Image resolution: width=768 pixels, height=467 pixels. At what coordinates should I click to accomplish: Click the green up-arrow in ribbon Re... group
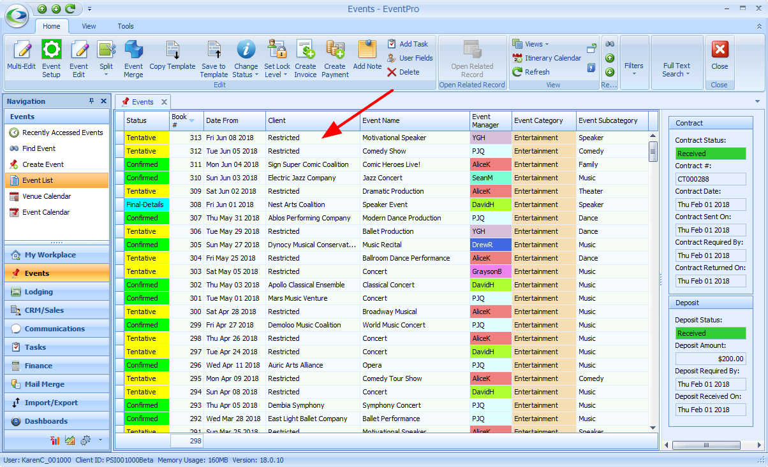(x=610, y=58)
